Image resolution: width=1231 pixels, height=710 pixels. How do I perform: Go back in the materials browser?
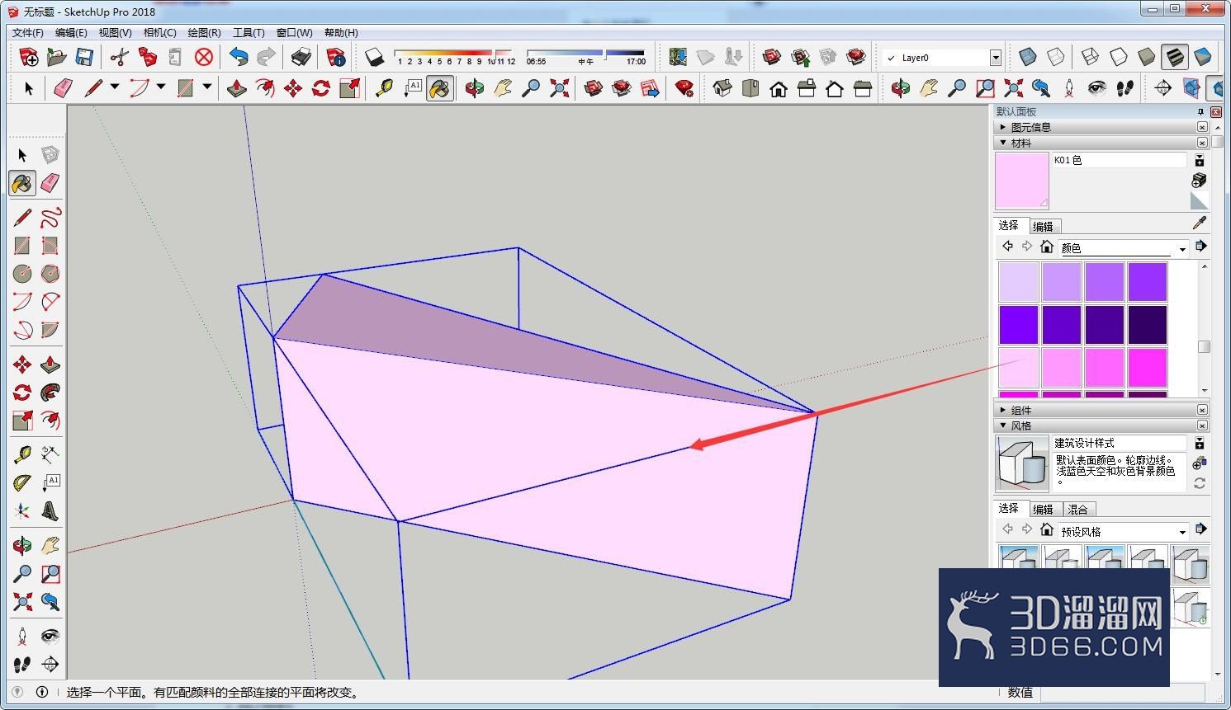1007,246
